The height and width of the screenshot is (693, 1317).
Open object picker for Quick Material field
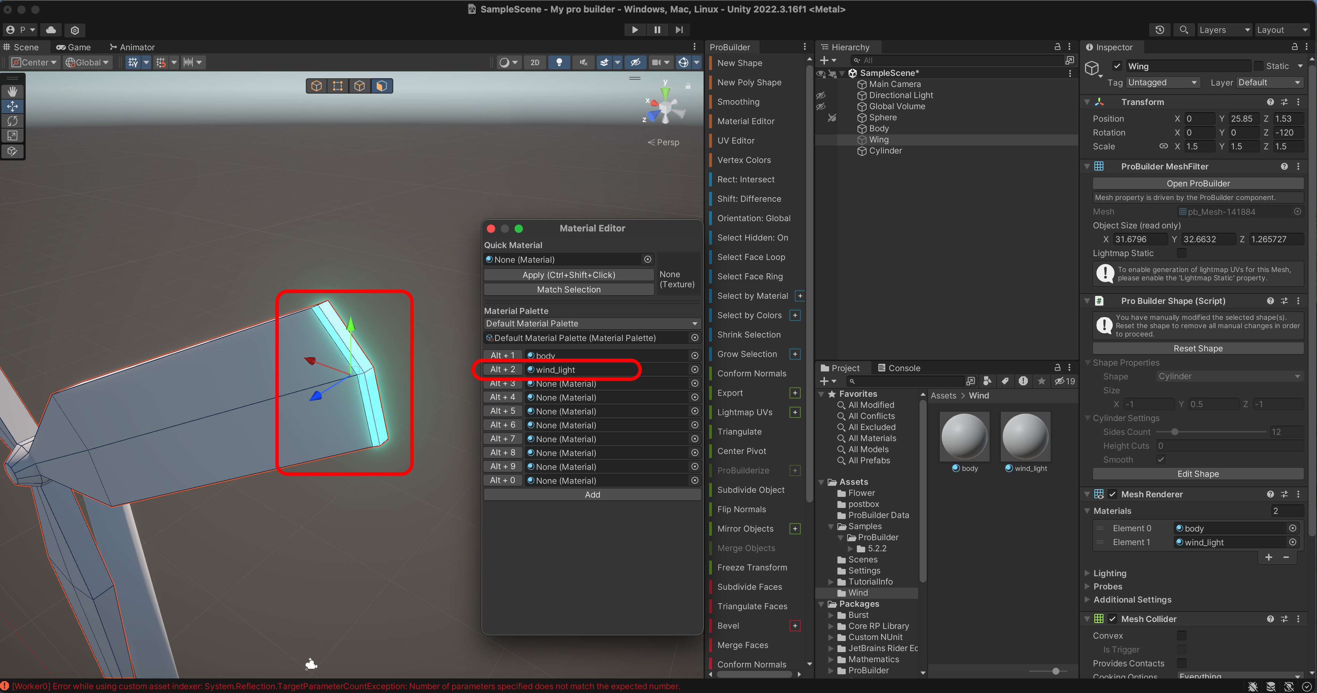[648, 260]
